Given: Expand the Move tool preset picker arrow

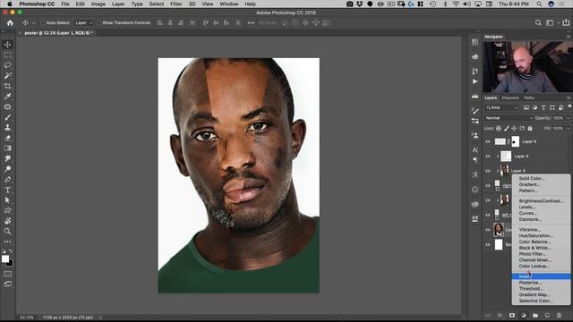Looking at the screenshot, I should tap(33, 22).
